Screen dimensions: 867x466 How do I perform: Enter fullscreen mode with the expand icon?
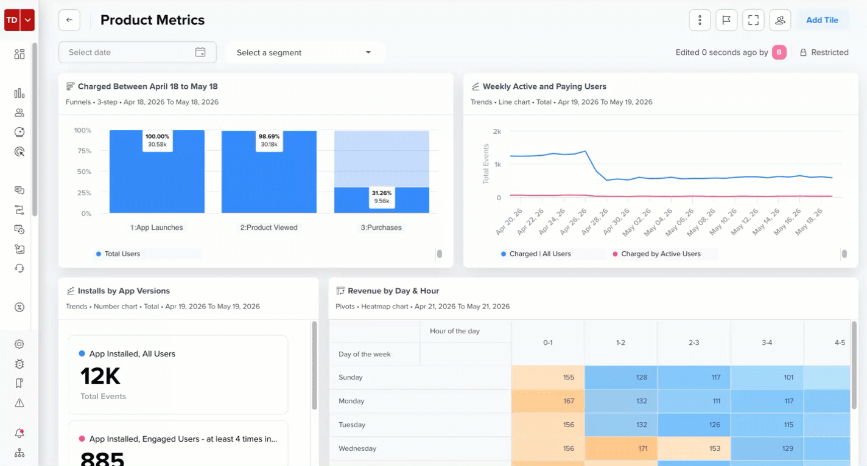753,20
